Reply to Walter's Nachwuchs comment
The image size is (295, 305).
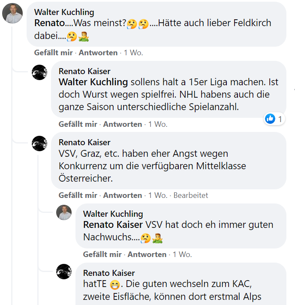click(147, 254)
